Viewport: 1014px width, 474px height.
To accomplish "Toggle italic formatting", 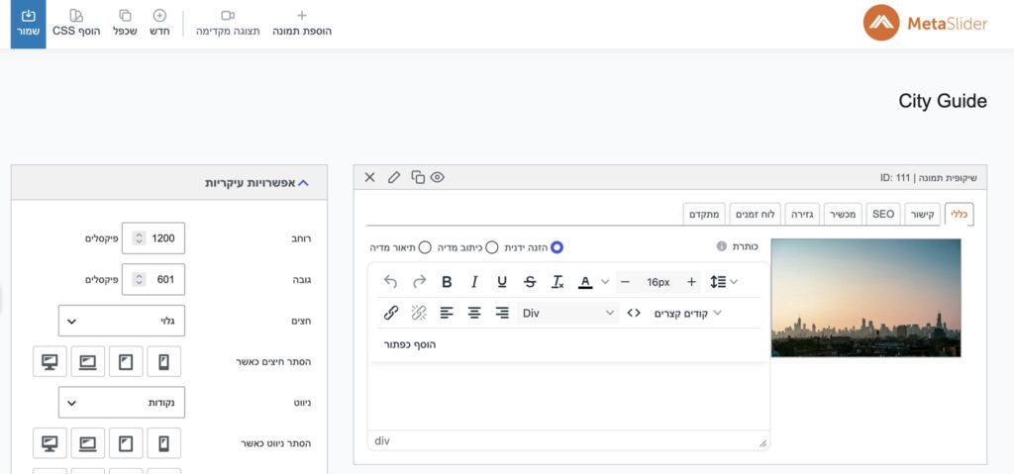I will click(474, 281).
